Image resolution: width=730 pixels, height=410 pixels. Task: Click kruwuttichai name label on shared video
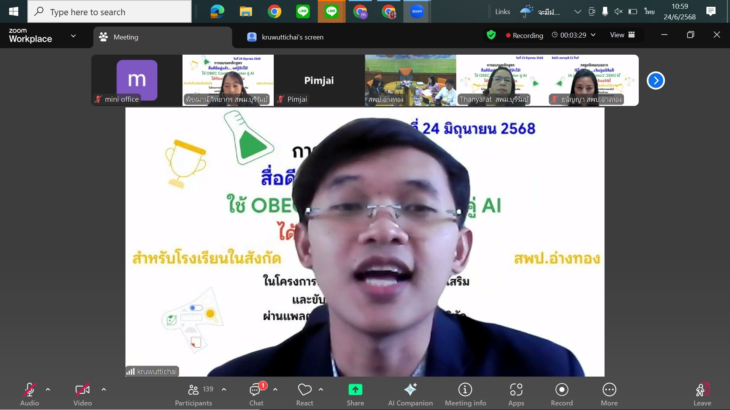[152, 371]
